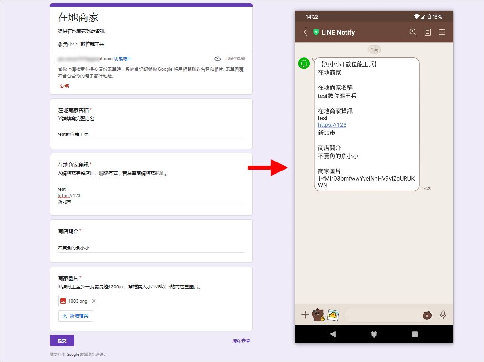Tap the plus icon in LINE input bar

(x=305, y=314)
